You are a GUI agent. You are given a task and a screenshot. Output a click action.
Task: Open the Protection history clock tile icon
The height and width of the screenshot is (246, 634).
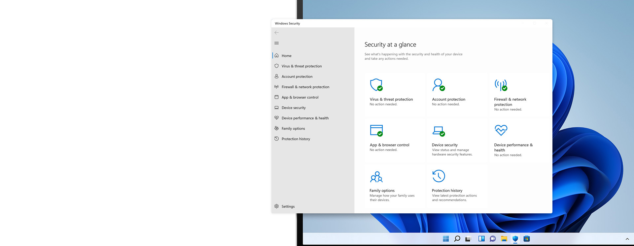[x=439, y=176]
